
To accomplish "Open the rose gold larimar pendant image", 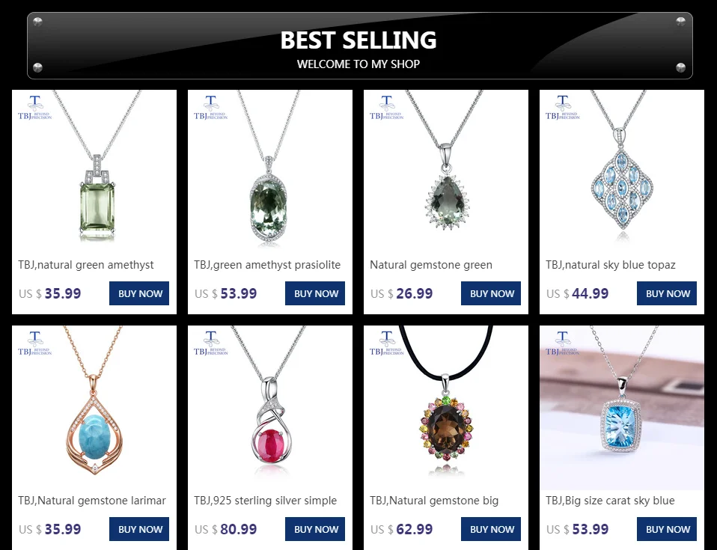I will pyautogui.click(x=94, y=408).
